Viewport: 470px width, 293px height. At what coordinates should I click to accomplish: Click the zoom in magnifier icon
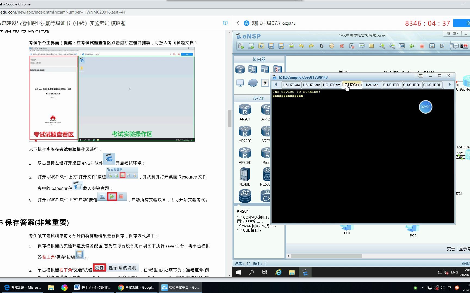click(x=382, y=46)
